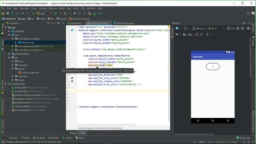Switch to the Design tab below the editor
Image resolution: width=256 pixels, height=144 pixels.
click(x=73, y=133)
